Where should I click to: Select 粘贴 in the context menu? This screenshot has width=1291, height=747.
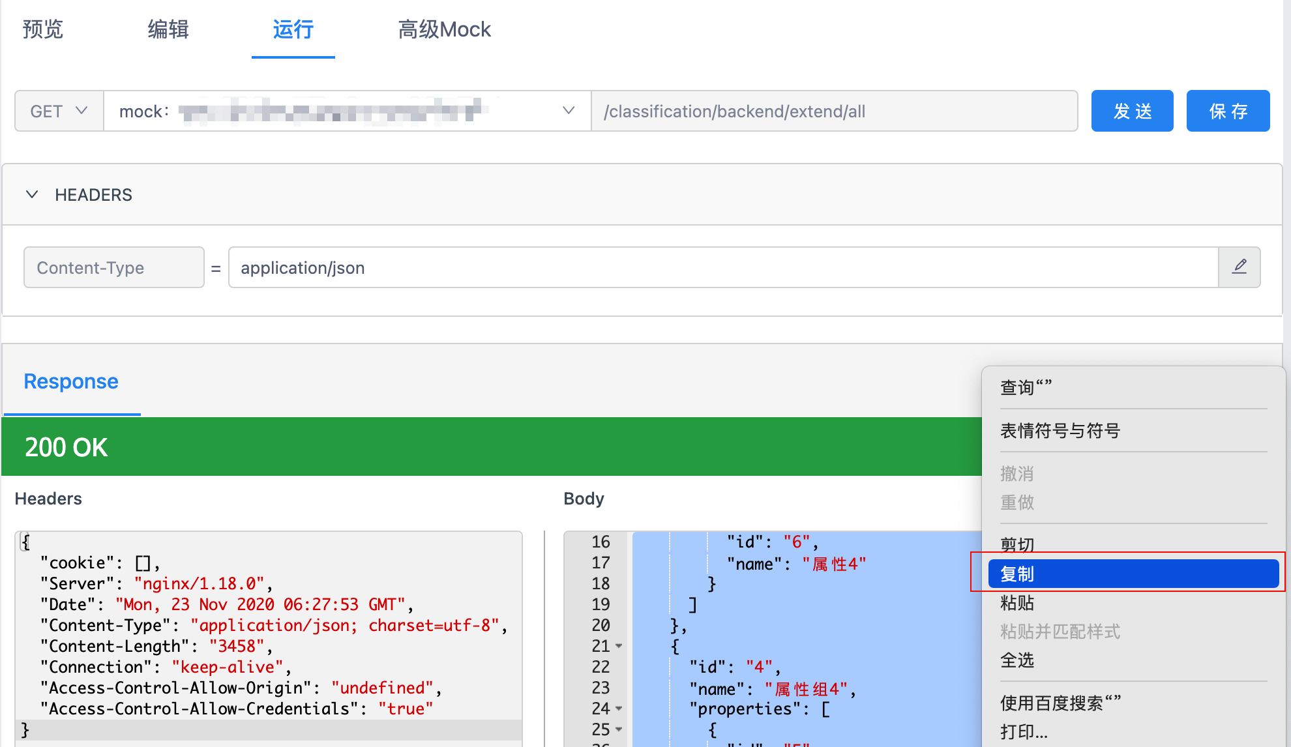coord(1017,603)
